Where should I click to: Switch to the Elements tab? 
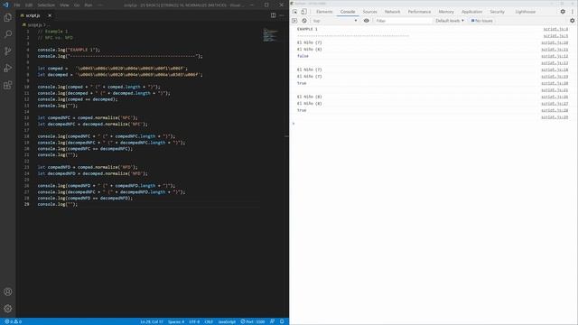click(324, 12)
